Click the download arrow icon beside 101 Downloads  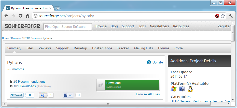[11, 86]
